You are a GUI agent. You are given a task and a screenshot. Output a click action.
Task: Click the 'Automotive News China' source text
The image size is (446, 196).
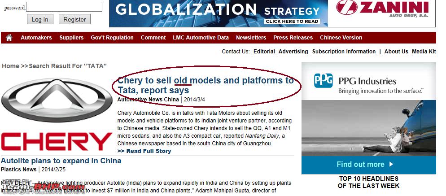148,100
